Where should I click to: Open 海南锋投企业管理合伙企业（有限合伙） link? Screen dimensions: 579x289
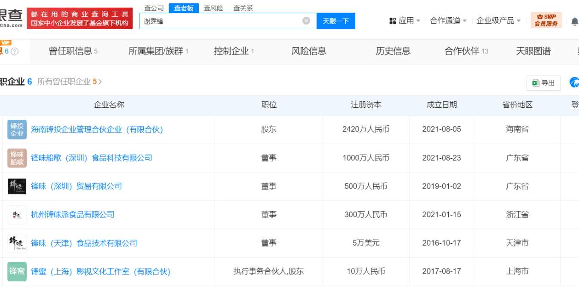click(x=97, y=129)
